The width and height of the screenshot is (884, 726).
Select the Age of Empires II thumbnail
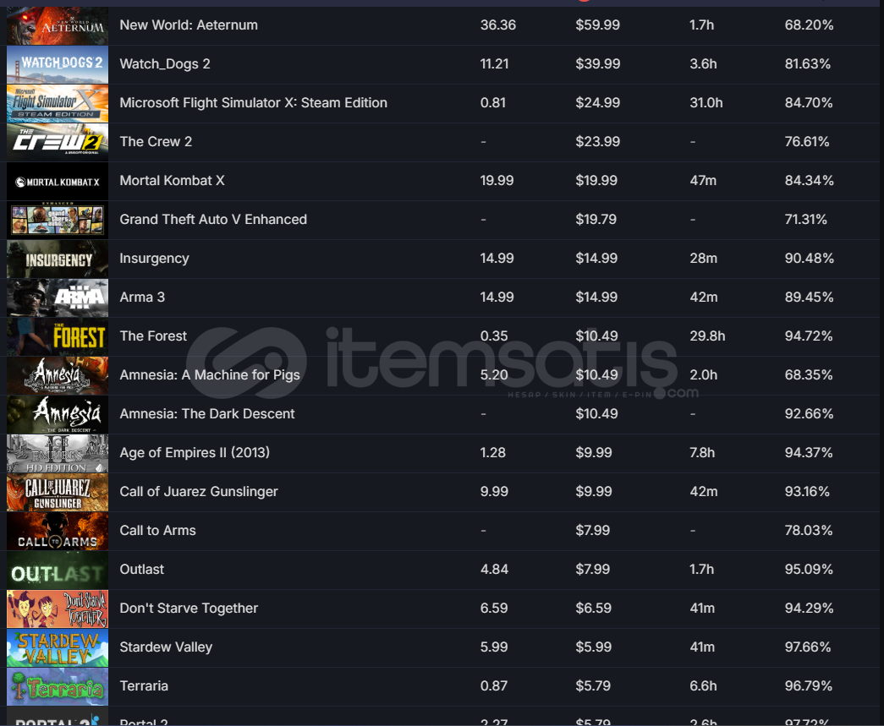tap(58, 453)
